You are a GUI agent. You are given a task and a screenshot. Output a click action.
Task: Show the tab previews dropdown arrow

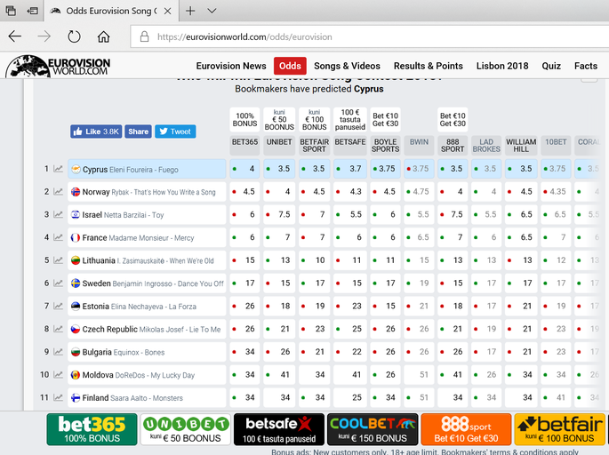coord(212,11)
